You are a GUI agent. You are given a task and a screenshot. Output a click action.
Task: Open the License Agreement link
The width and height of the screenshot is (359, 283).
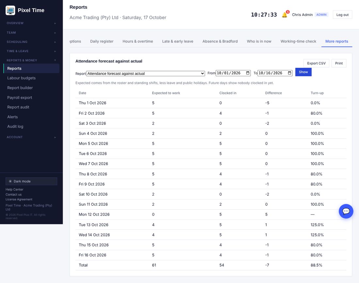coord(19,199)
